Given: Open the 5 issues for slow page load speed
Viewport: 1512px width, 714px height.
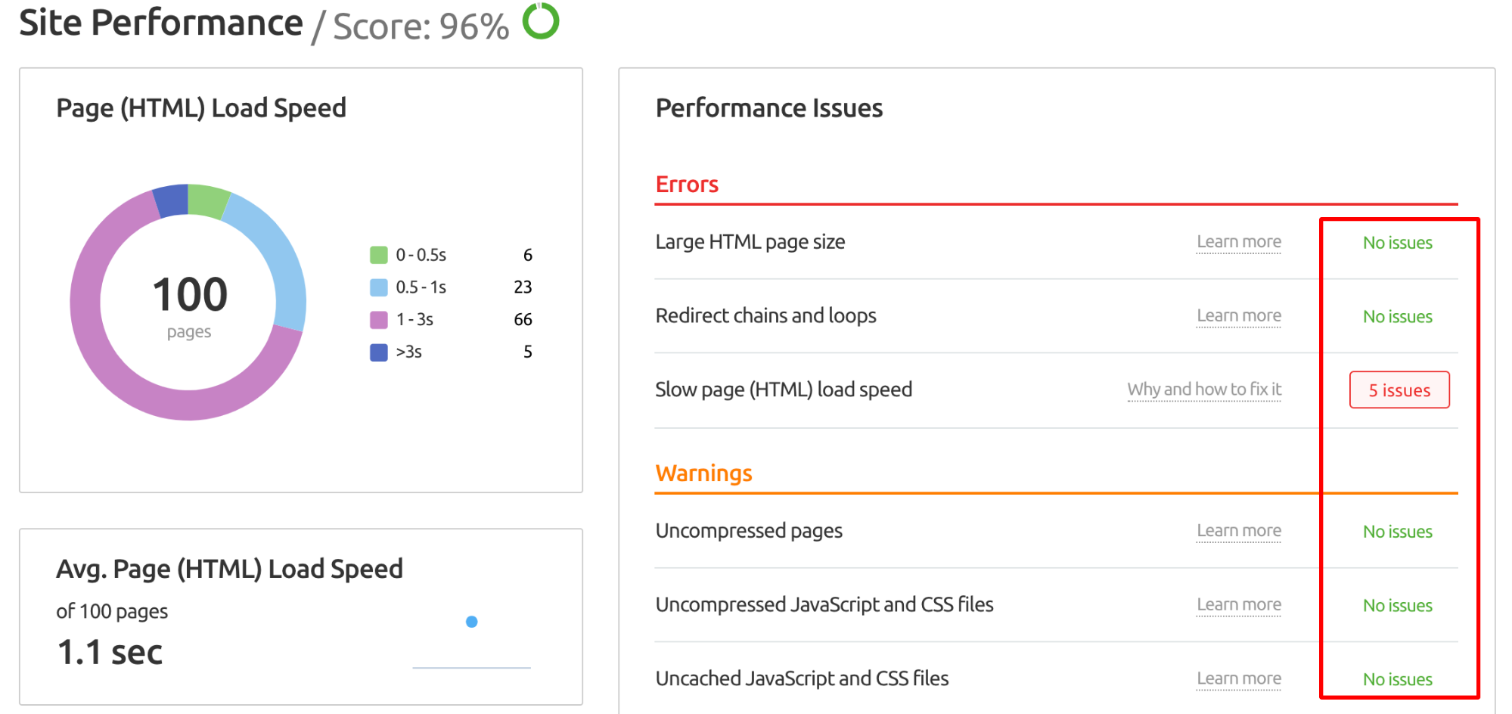Looking at the screenshot, I should [x=1399, y=390].
